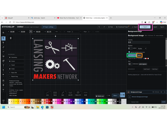Click the apply button

[139, 55]
